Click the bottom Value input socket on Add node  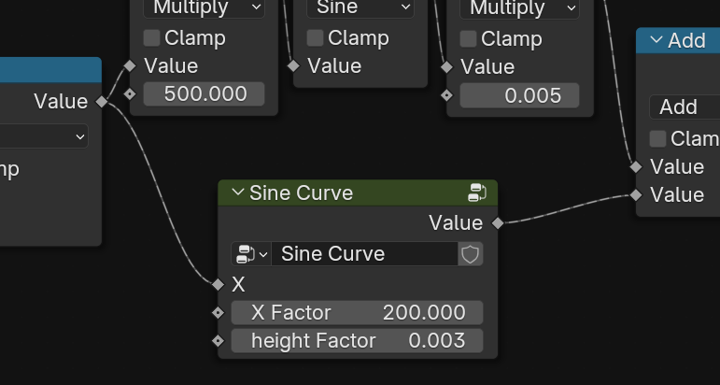click(x=636, y=194)
